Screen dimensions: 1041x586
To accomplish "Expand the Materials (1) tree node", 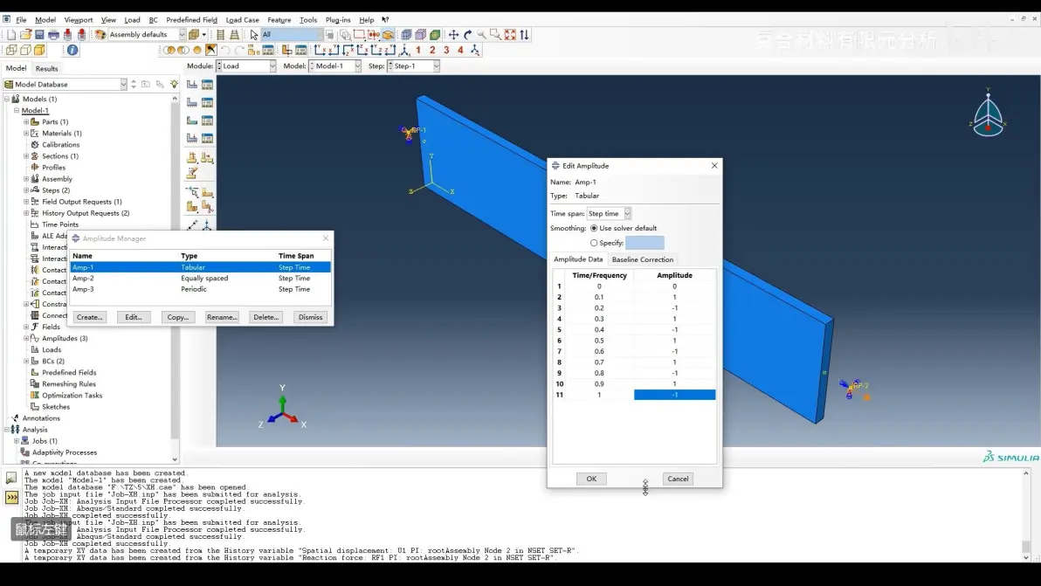I will coord(26,134).
